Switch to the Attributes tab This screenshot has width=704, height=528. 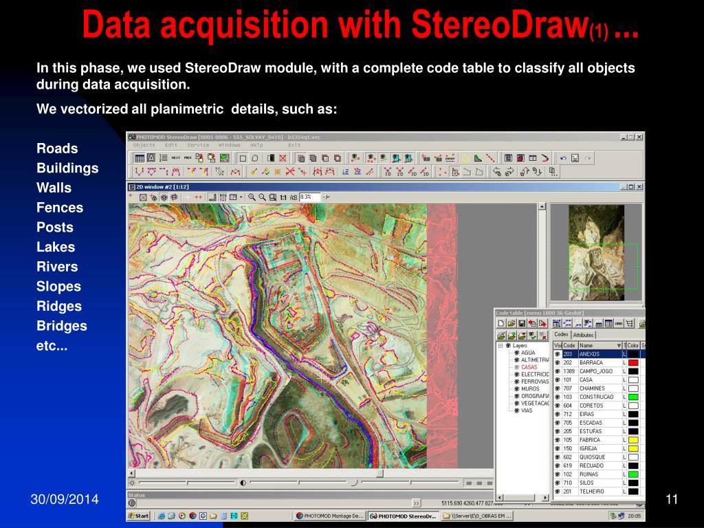tap(583, 335)
